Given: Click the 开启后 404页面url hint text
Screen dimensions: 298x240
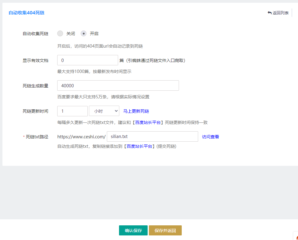Looking at the screenshot, I should tap(100, 46).
